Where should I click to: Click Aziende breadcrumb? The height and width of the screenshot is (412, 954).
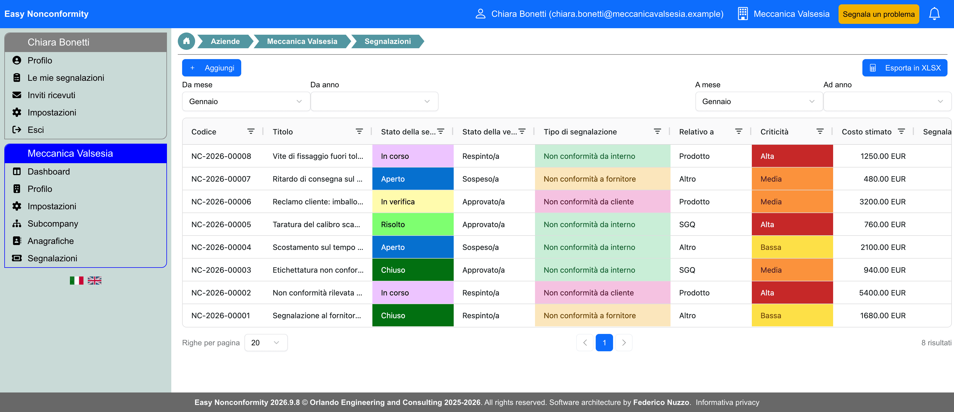coord(225,41)
